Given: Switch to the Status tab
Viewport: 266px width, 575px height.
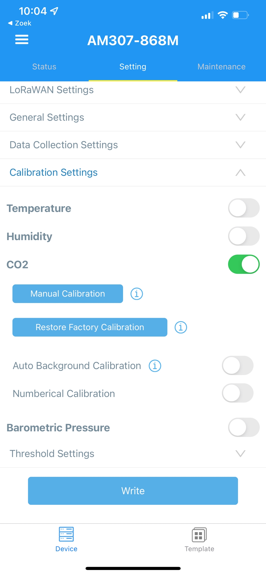Looking at the screenshot, I should pos(44,67).
